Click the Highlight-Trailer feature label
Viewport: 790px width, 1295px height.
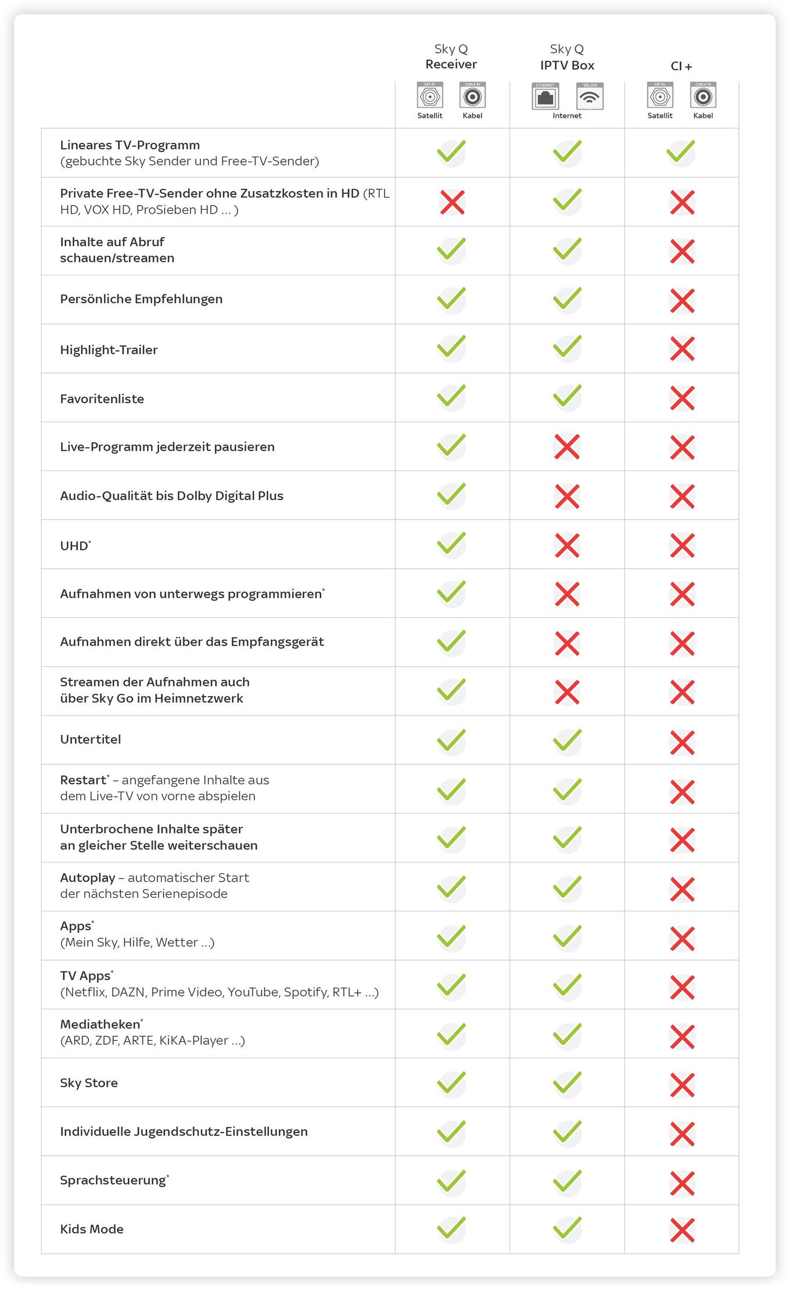tap(109, 350)
